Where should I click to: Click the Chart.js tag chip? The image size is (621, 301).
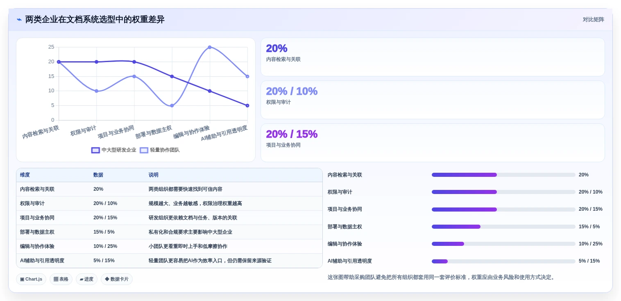tap(31, 279)
